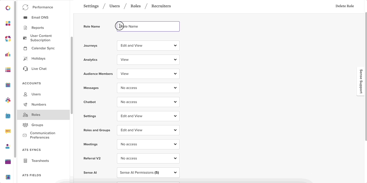Click the multicolor ring logo icon
This screenshot has height=183, width=367.
pos(8,8)
